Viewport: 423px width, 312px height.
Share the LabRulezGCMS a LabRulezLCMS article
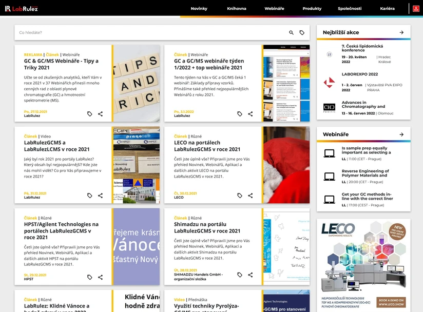click(x=100, y=196)
